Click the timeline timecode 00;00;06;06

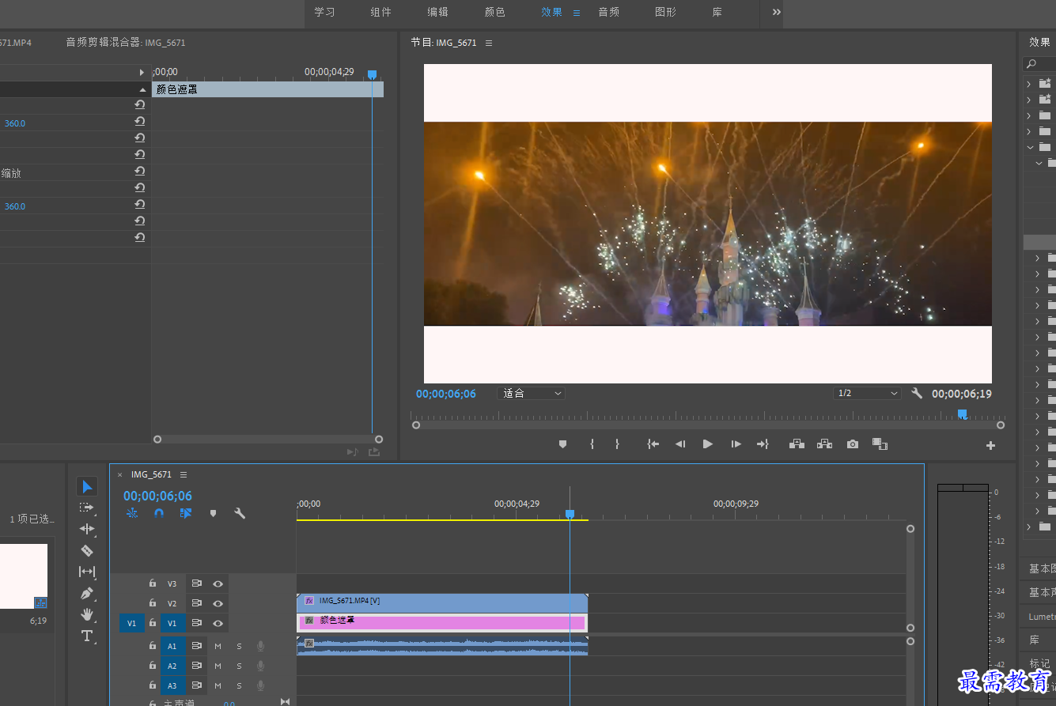tap(157, 496)
